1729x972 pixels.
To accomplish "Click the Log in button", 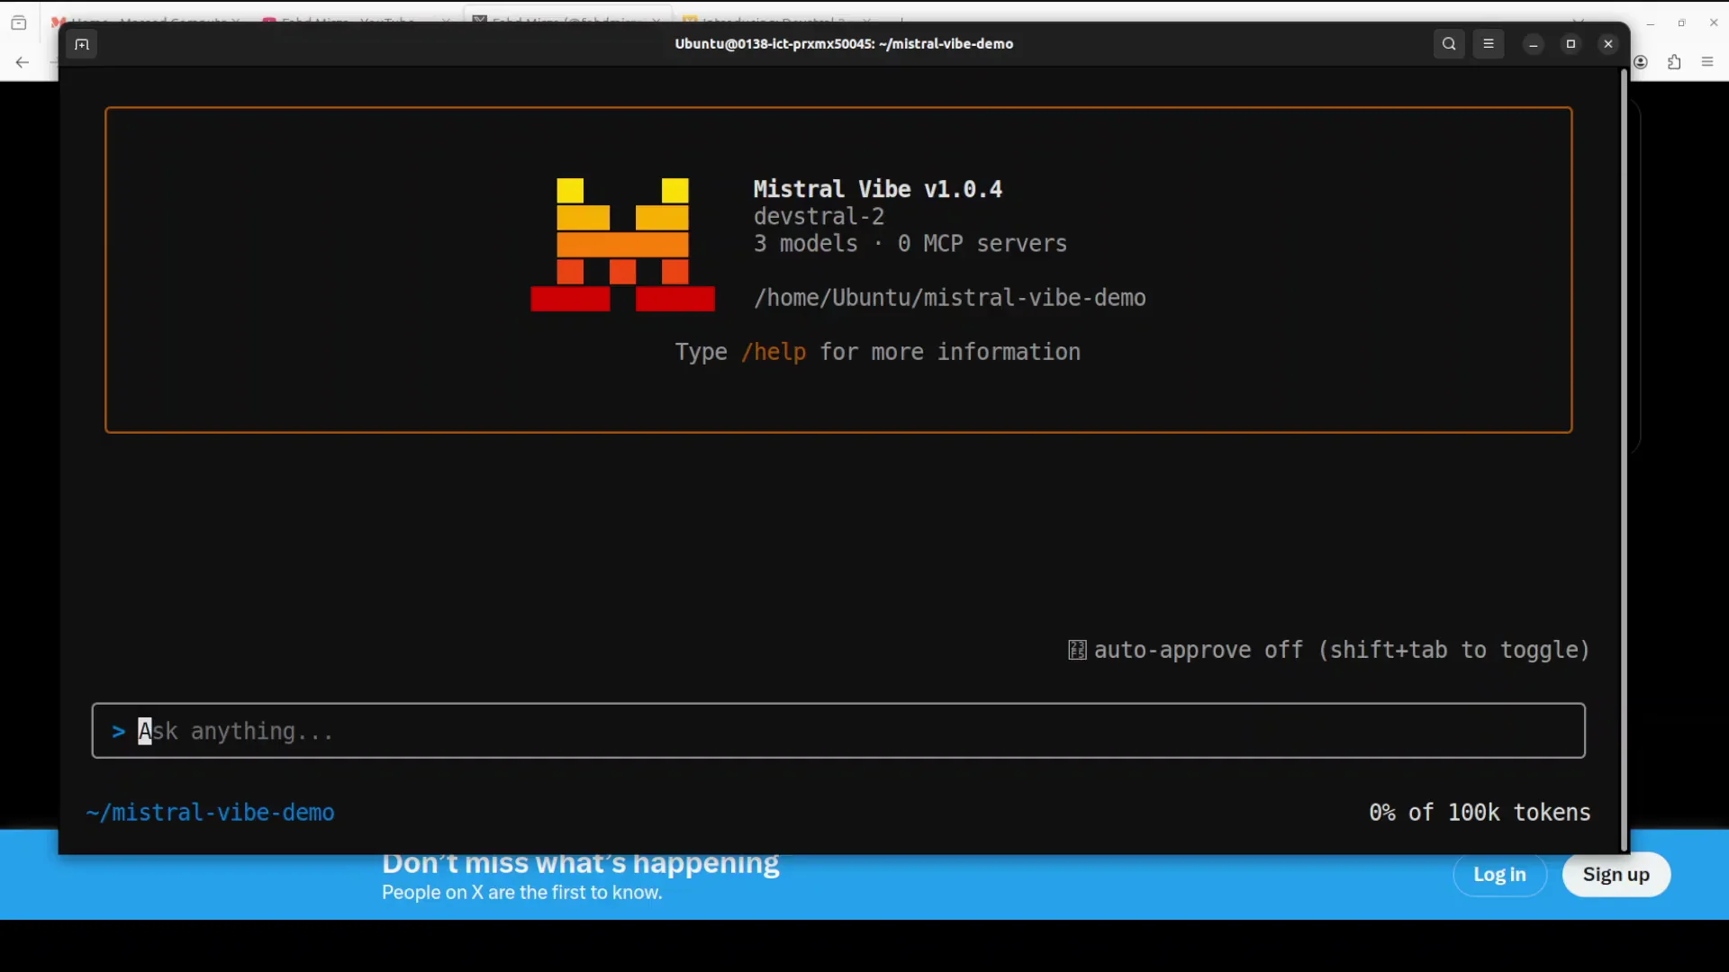I will click(1499, 874).
